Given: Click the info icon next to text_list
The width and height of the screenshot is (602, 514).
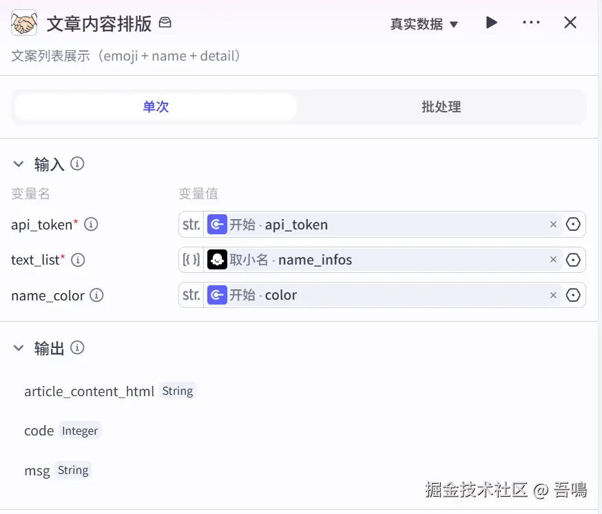Looking at the screenshot, I should coord(78,260).
